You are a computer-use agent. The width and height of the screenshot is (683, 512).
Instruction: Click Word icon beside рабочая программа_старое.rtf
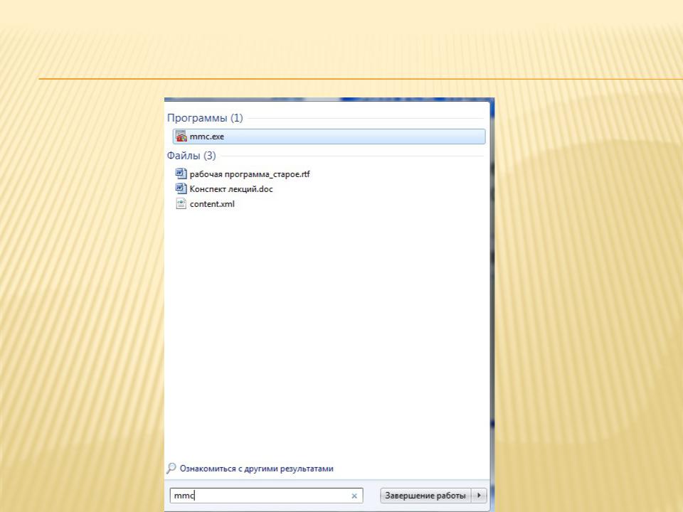pyautogui.click(x=181, y=174)
